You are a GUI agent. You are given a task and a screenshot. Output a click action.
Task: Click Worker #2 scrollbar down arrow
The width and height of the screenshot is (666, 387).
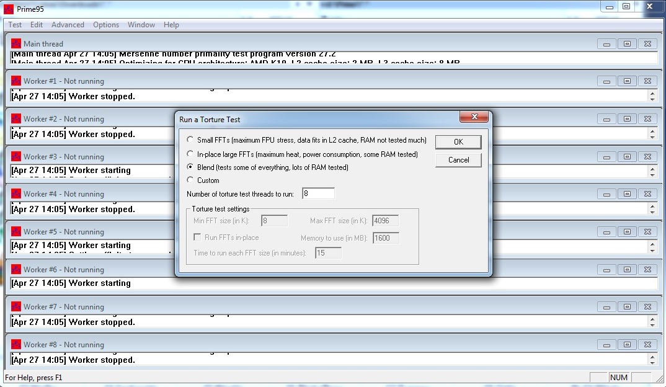(x=652, y=137)
